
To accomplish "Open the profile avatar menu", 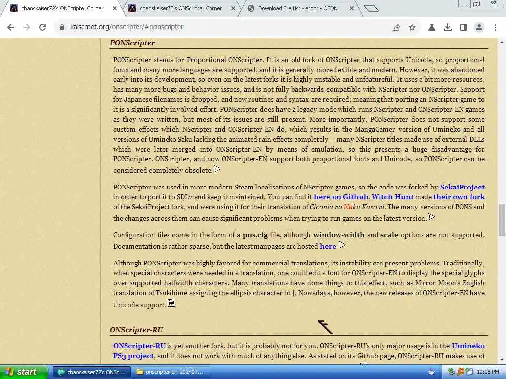I will click(x=479, y=28).
